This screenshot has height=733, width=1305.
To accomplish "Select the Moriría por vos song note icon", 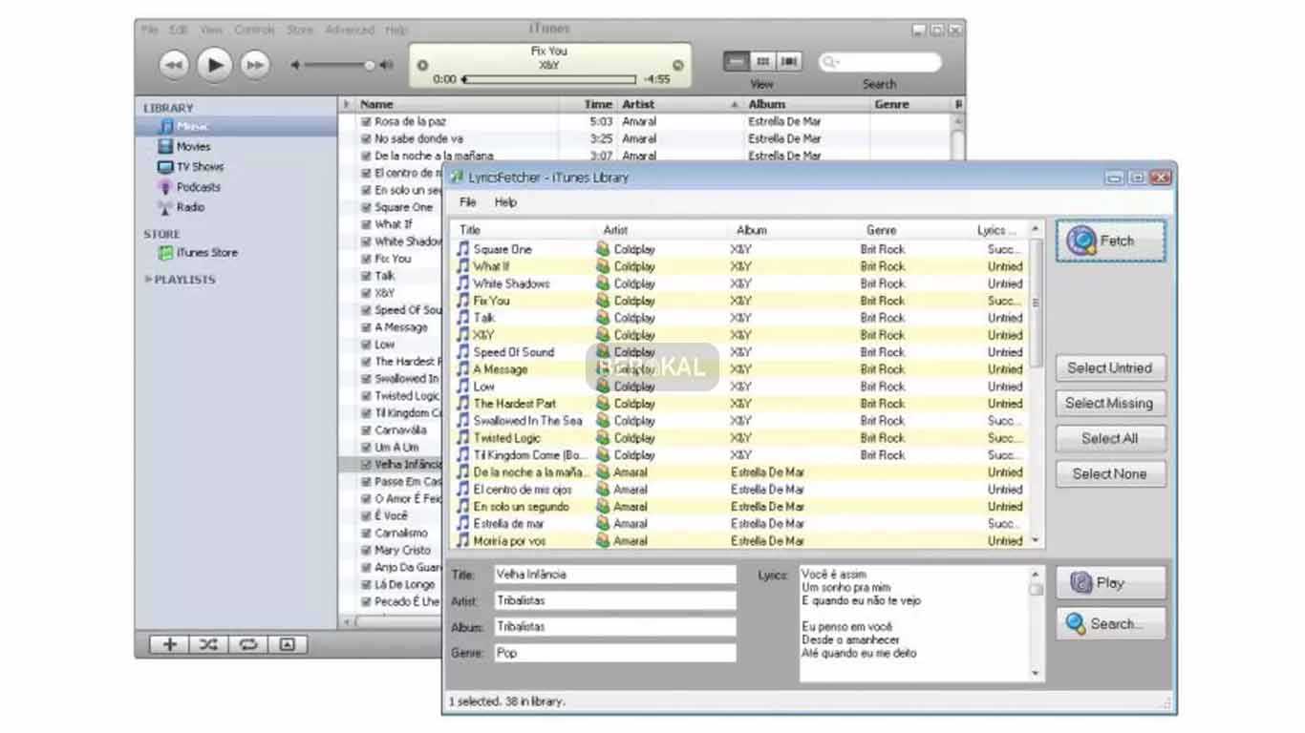I will pos(463,541).
